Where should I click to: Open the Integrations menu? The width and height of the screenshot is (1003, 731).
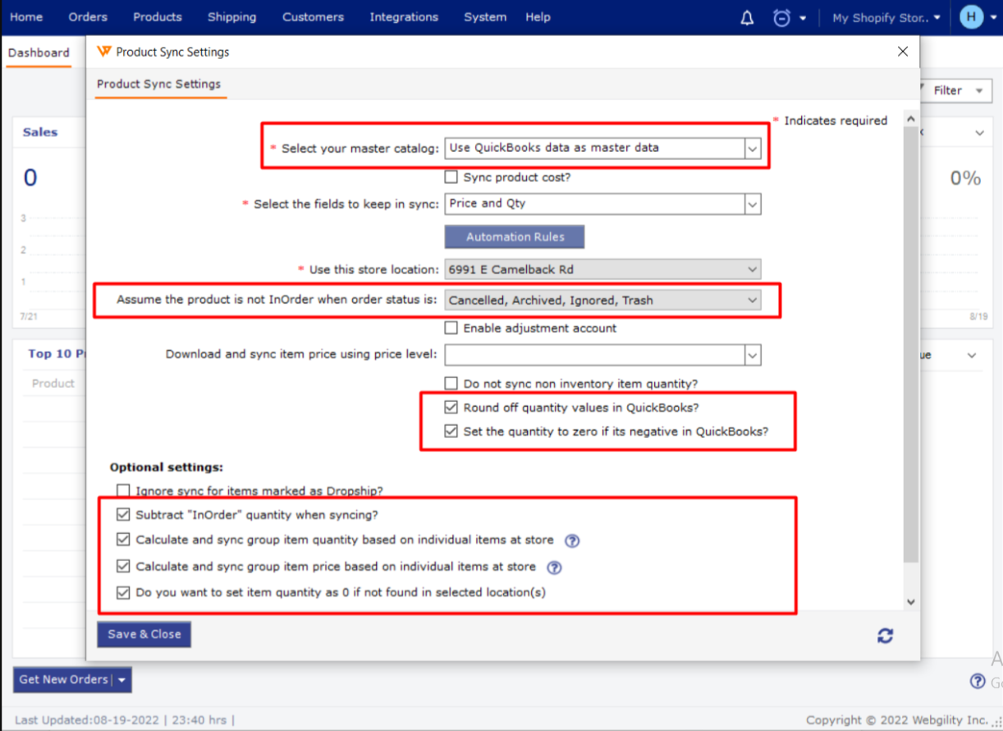coord(404,17)
